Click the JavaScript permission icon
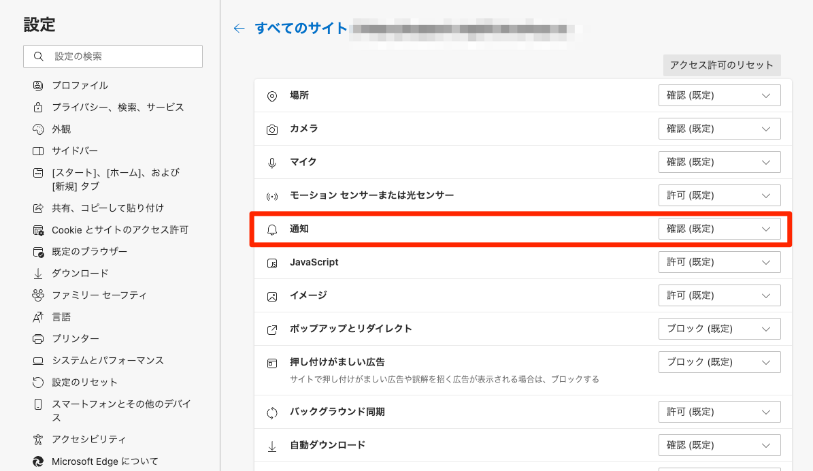The width and height of the screenshot is (813, 471). [272, 262]
